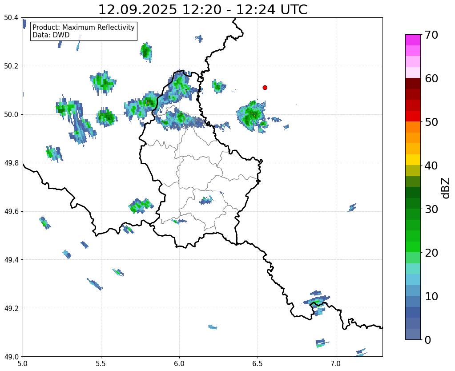Click the light blue colorbar segment near 10 dBZ
The height and width of the screenshot is (371, 455).
click(413, 290)
